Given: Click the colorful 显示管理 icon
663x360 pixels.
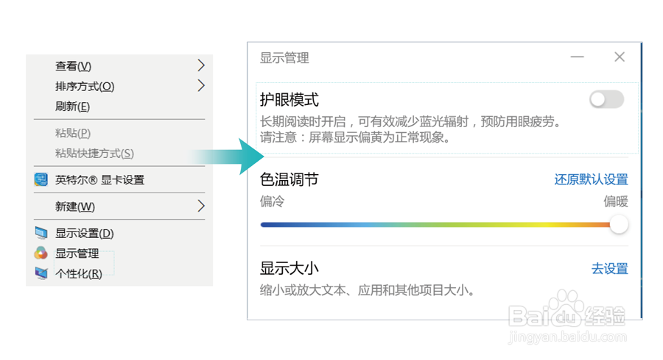Looking at the screenshot, I should (41, 253).
